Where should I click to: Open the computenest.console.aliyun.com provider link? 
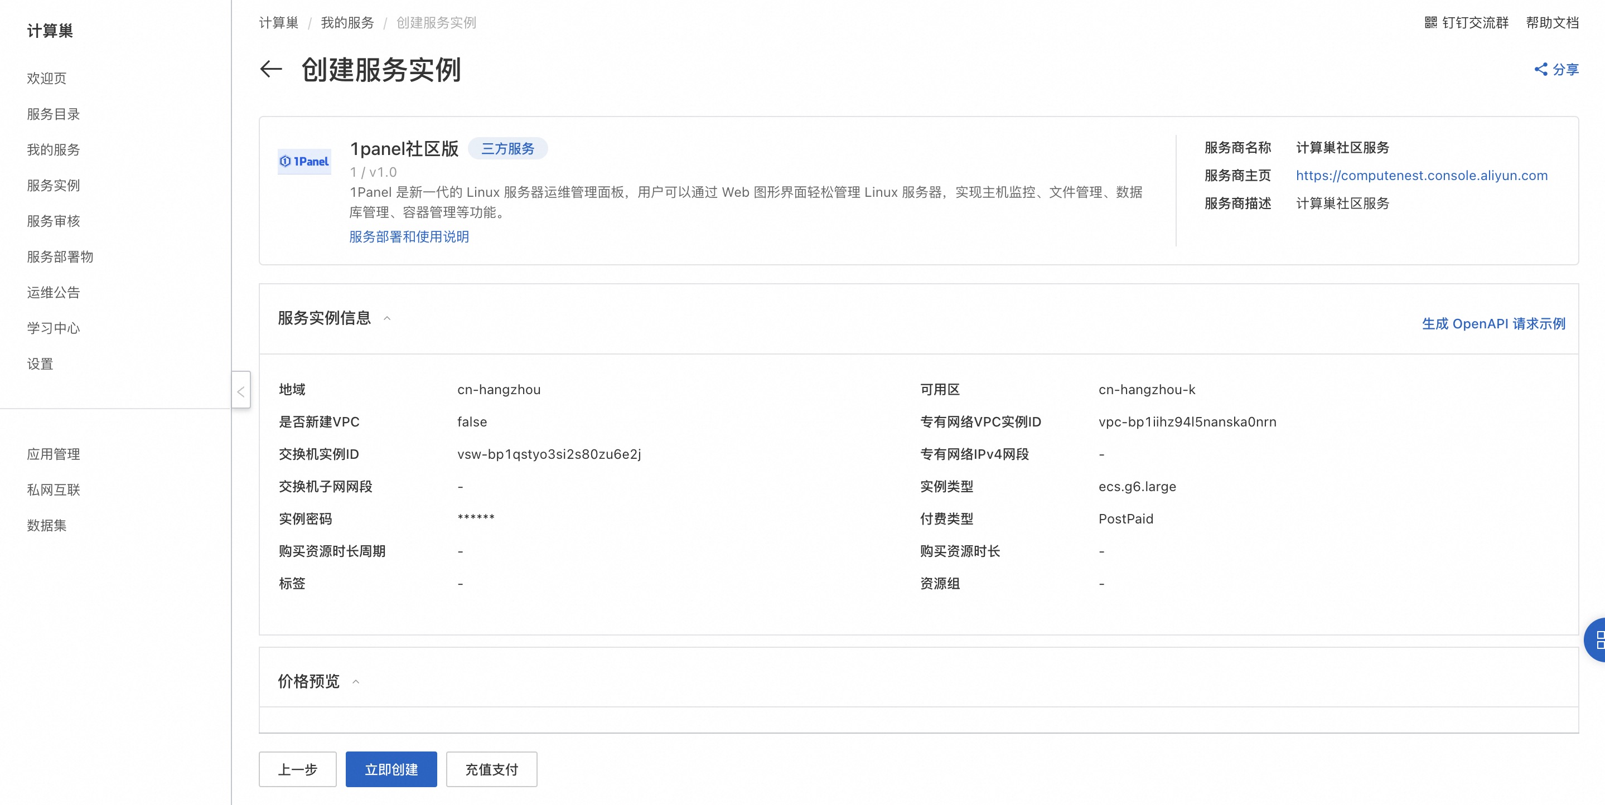[1421, 176]
